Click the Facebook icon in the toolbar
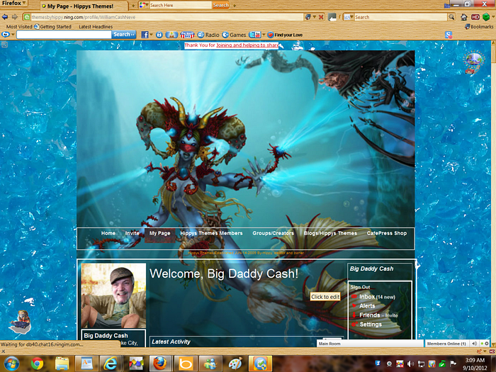The height and width of the screenshot is (372, 496). (145, 34)
